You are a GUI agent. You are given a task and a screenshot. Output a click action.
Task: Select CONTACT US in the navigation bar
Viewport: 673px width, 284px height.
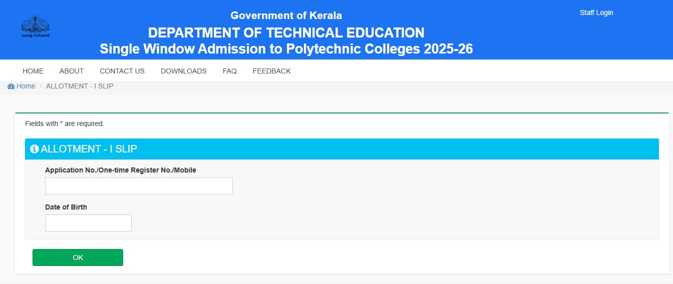point(122,71)
